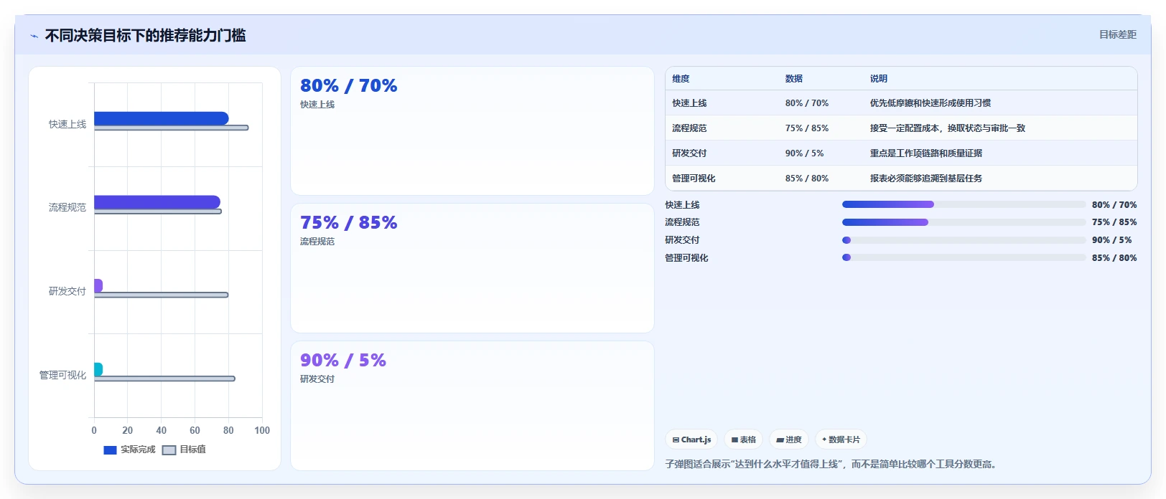
Task: Toggle the 实际完成 legend item in the chart
Action: (x=130, y=450)
